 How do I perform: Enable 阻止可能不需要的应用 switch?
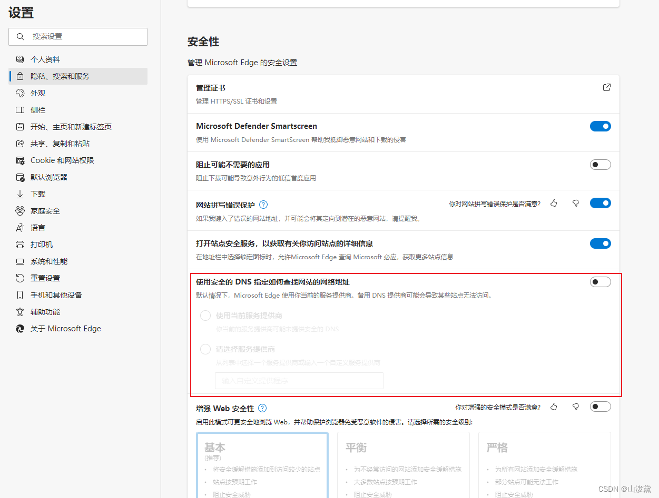pyautogui.click(x=601, y=165)
